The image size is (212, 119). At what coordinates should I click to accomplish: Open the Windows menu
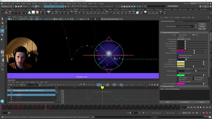[x=34, y=4]
